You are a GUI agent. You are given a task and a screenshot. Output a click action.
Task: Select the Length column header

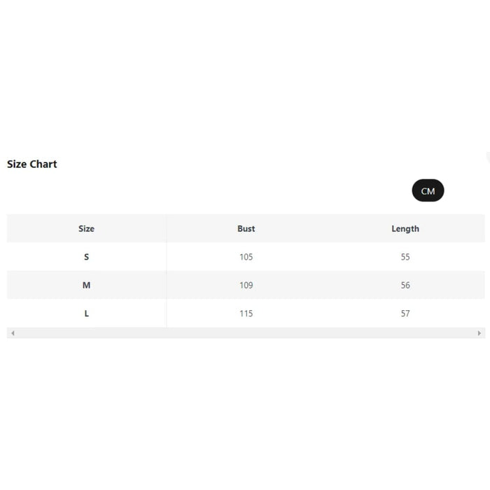405,229
